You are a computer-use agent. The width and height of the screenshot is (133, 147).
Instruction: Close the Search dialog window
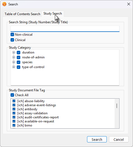click(129, 4)
